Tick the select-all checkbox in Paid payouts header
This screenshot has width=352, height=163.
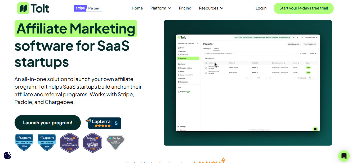[206, 63]
